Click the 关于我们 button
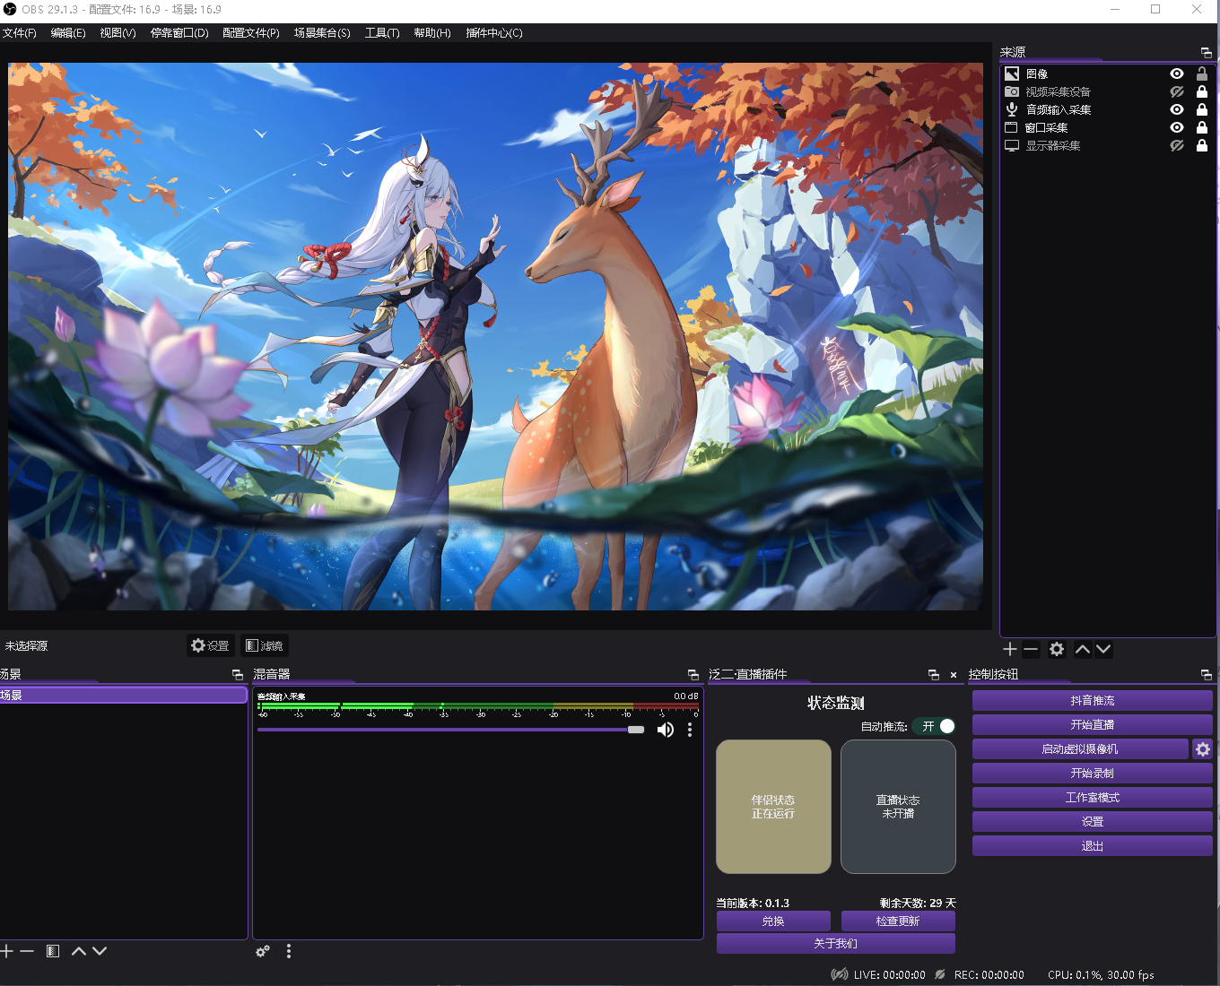 (x=836, y=944)
